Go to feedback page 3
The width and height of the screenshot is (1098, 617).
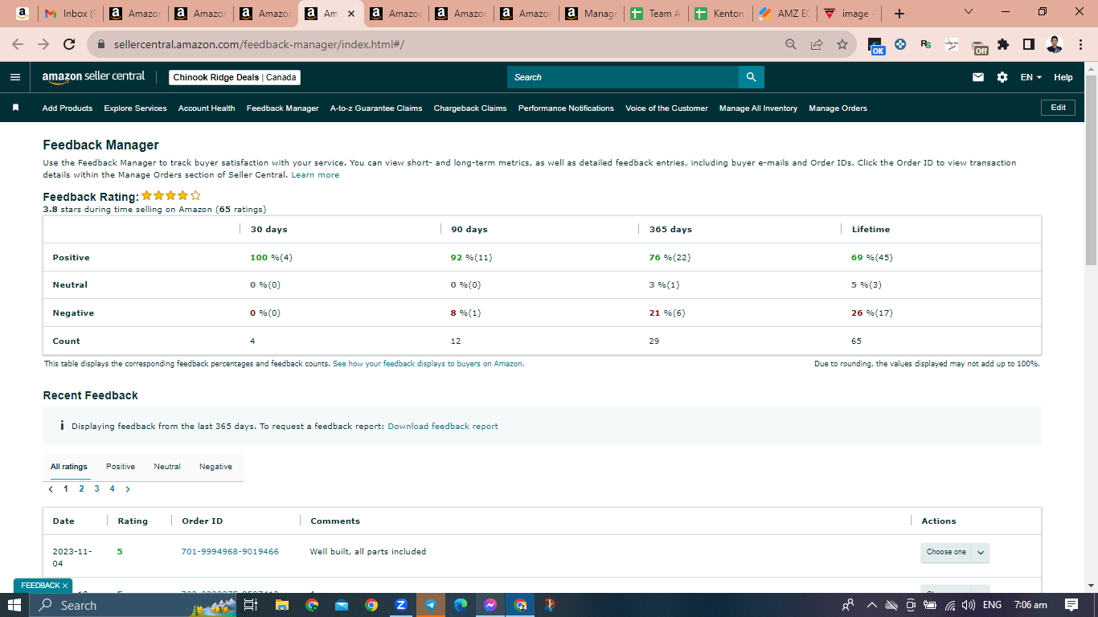pos(96,488)
